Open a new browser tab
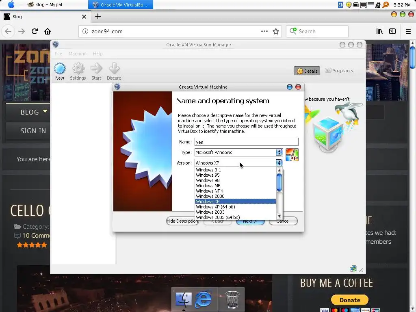The image size is (416, 312). 98,16
